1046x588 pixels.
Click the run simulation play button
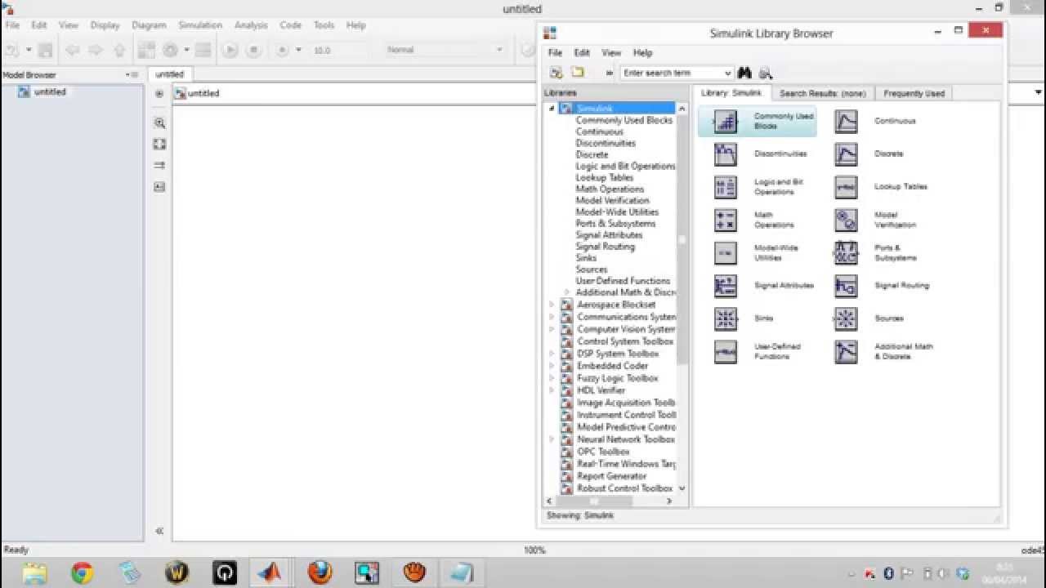[x=230, y=50]
